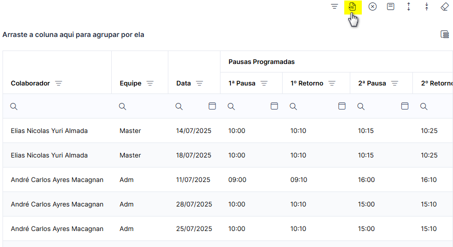Open filter menu for Data column
Screen dimensions: 453x247
[199, 83]
